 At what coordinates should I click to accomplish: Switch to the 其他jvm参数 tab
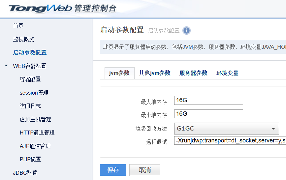pyautogui.click(x=155, y=73)
